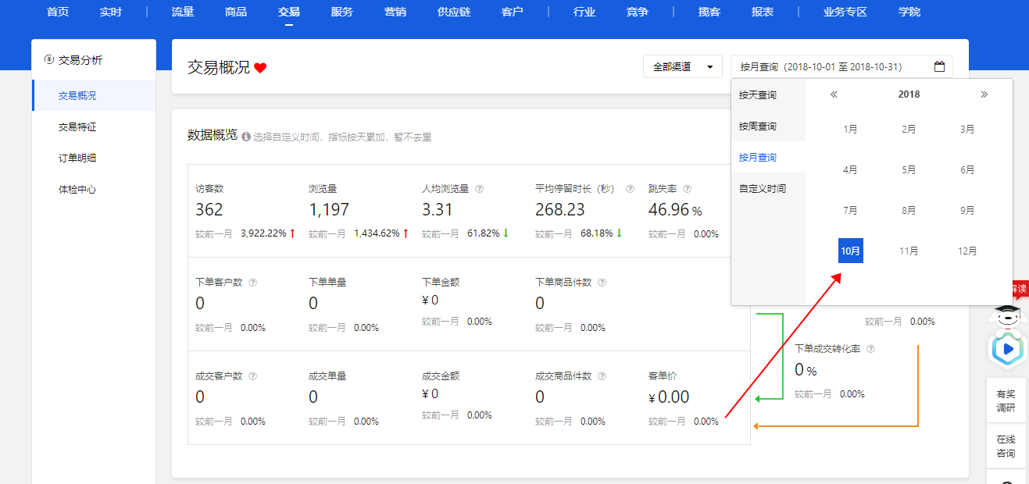Choose 9月 in the month grid
Screen dimensions: 1029x484
(x=967, y=210)
